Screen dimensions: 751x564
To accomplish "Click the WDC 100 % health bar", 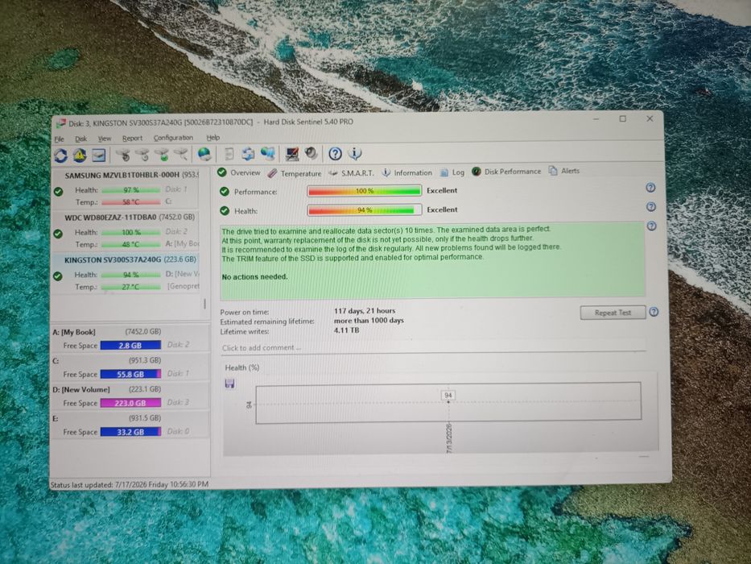I will [x=130, y=232].
